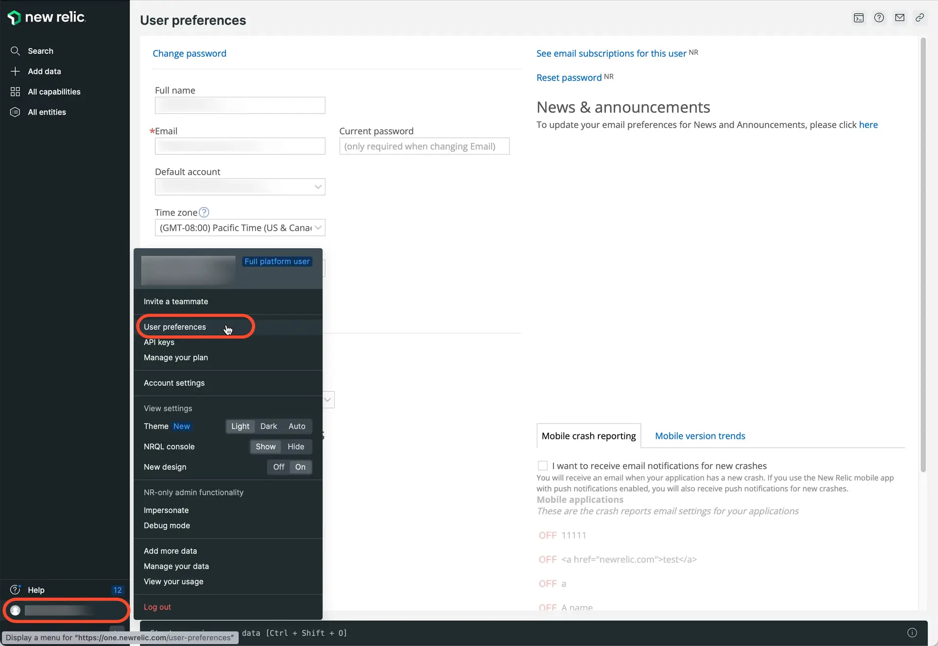Log out of the account

click(x=157, y=607)
